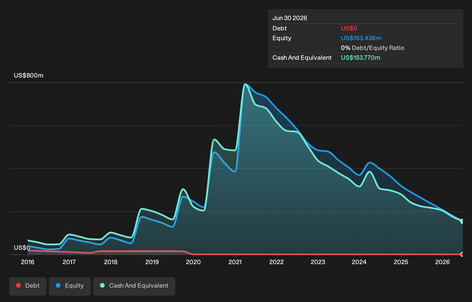
Task: Click the US$800m axis label
Action: click(x=28, y=75)
